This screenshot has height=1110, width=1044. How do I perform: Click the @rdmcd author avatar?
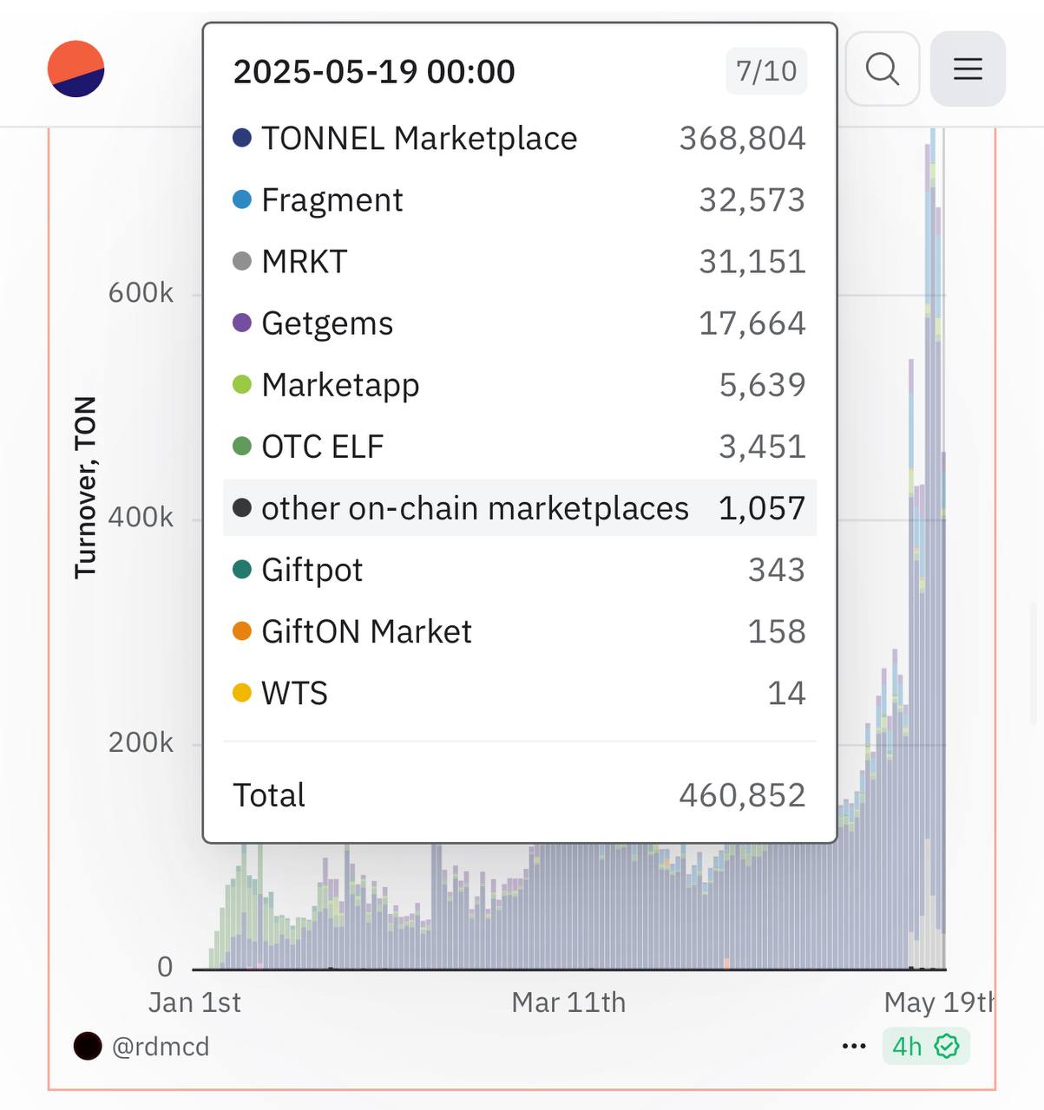coord(88,1047)
